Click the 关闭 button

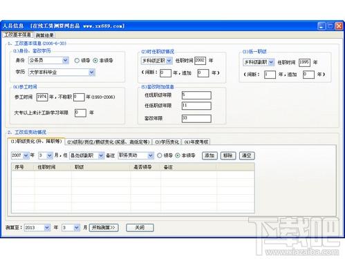pos(140,228)
